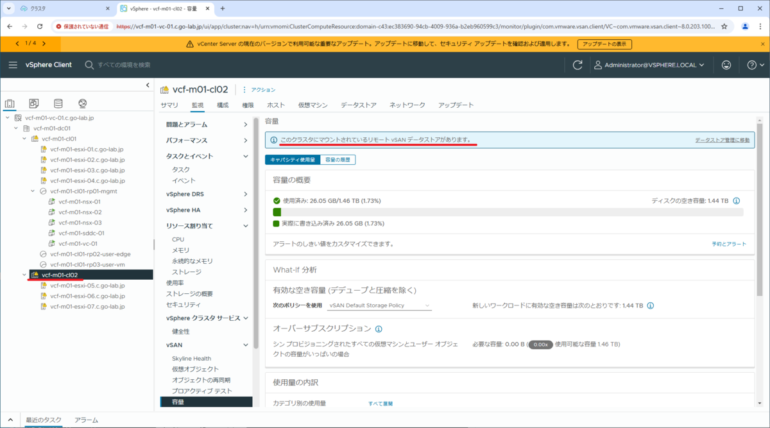Collapse vcf-m01-cl01-rp01-mgmt resource pool node
Screen dimensions: 770x428
click(x=33, y=191)
